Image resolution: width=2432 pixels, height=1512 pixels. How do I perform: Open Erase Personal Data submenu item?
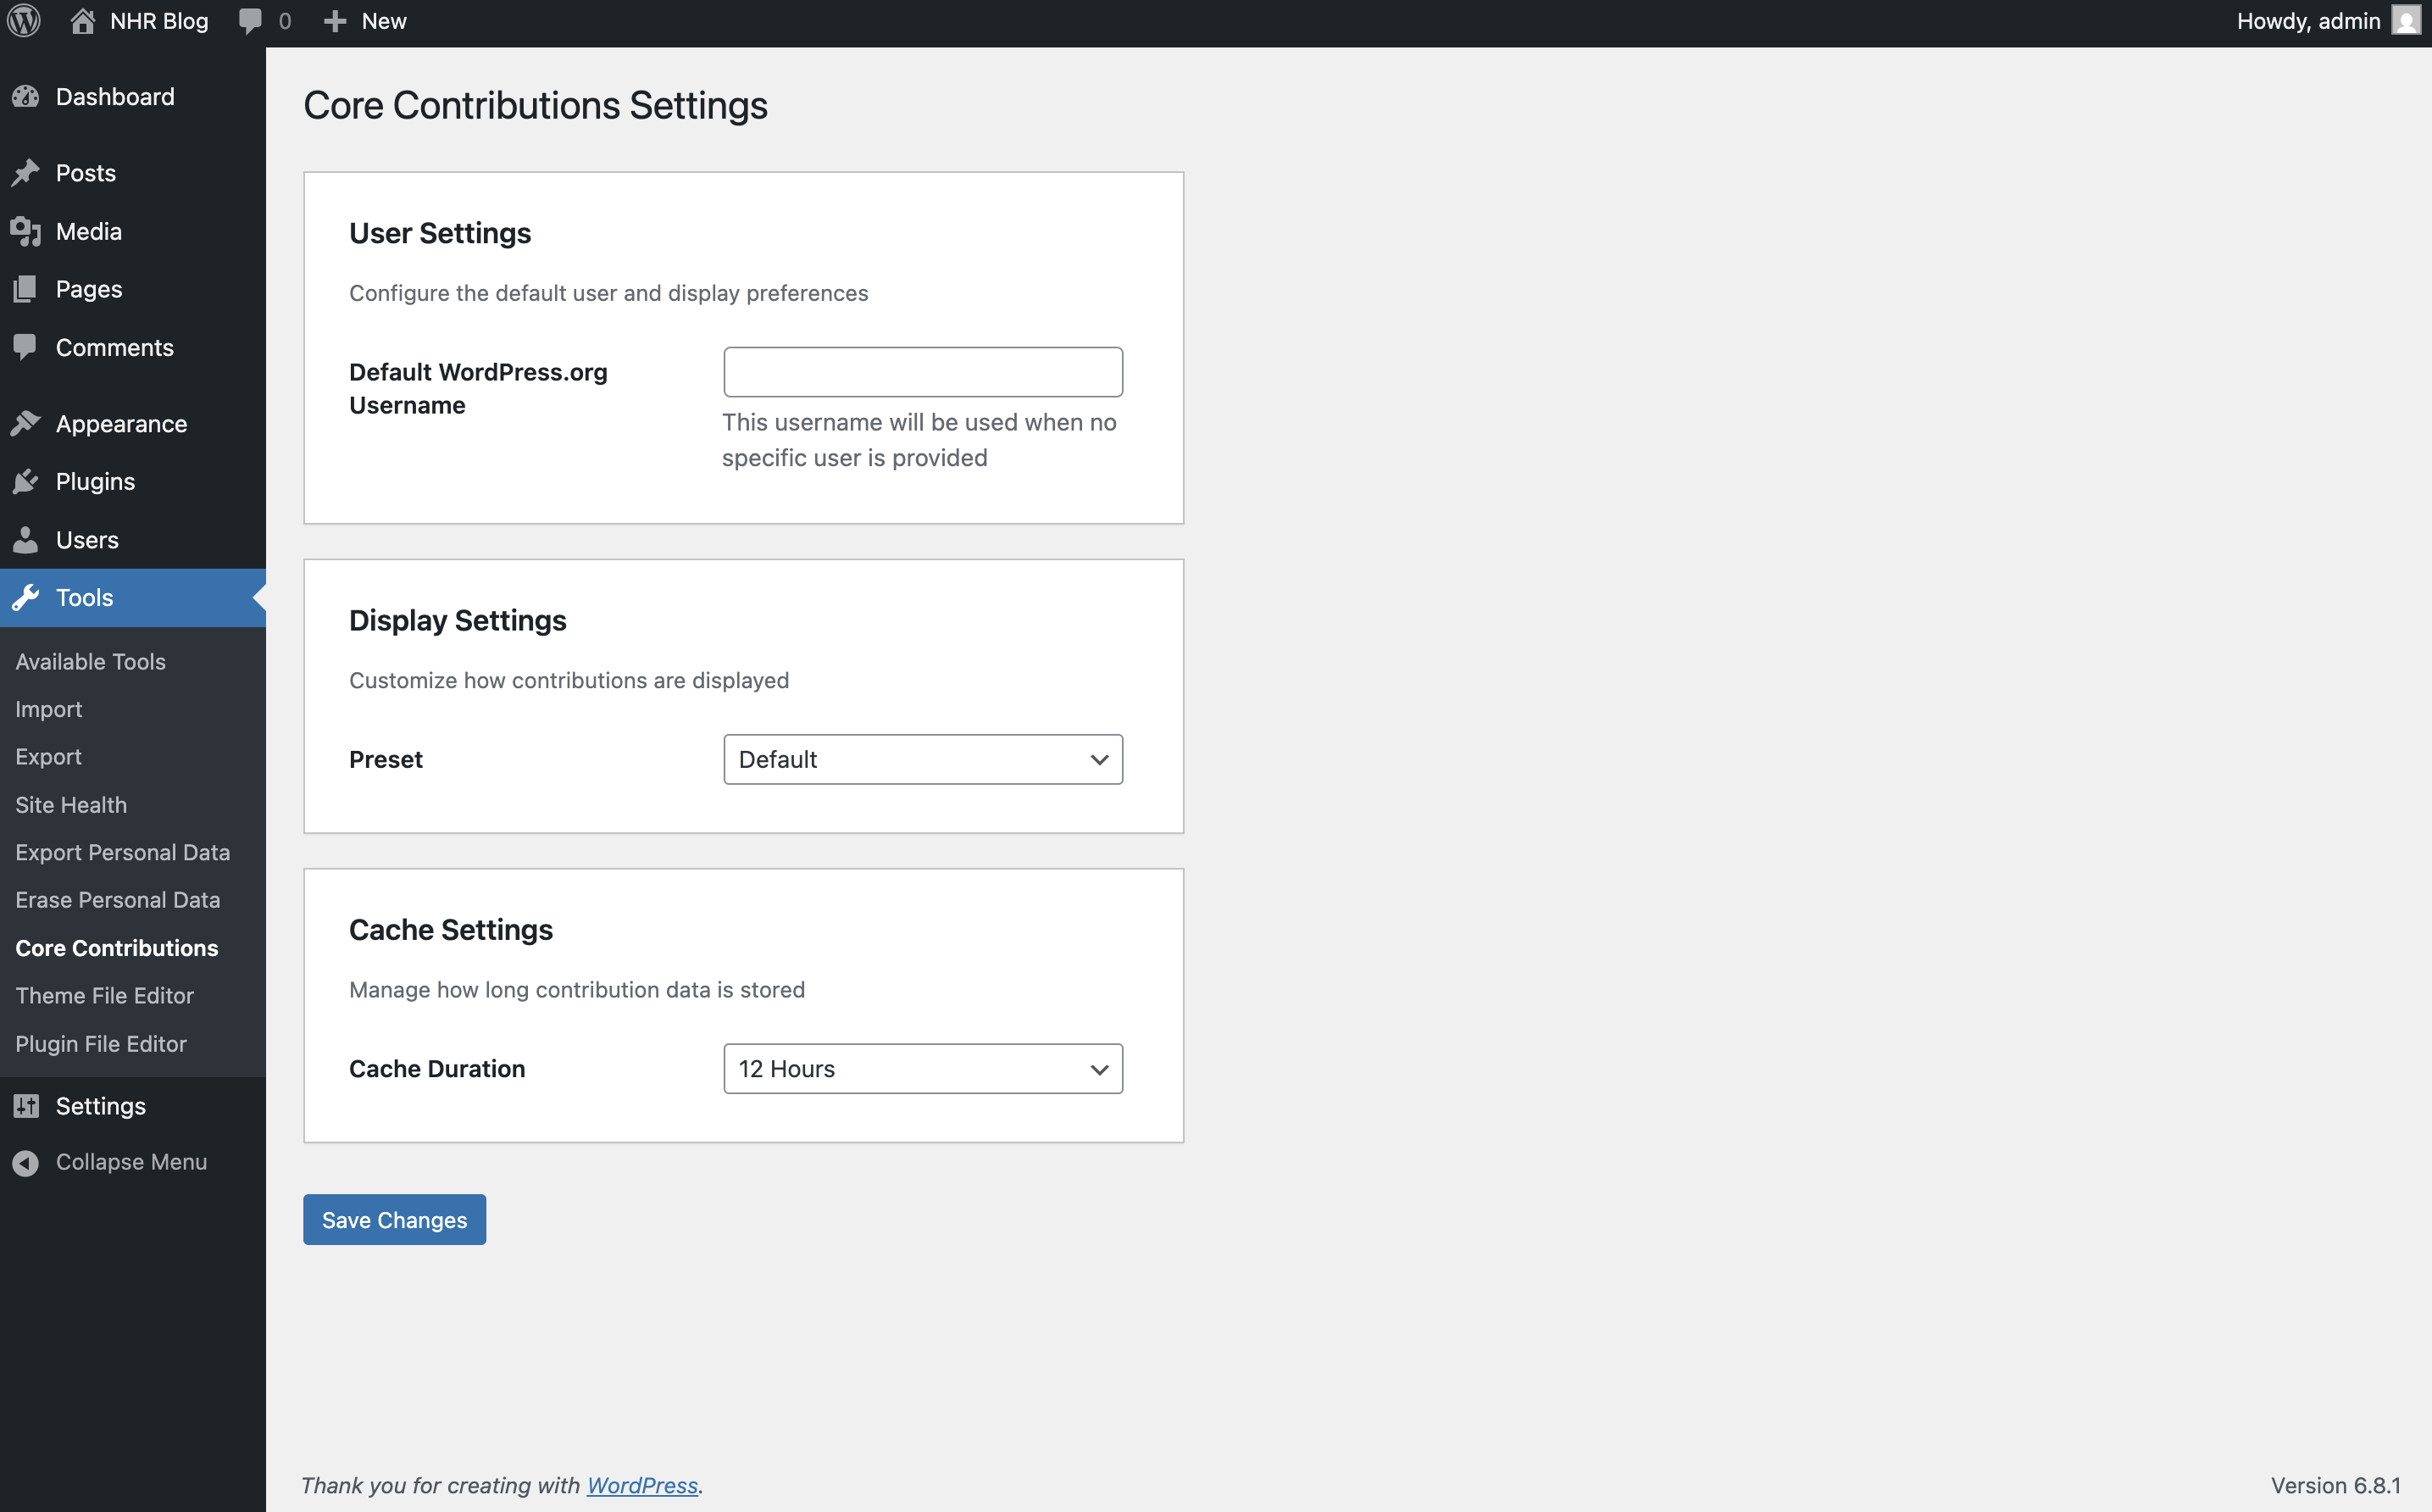(118, 900)
